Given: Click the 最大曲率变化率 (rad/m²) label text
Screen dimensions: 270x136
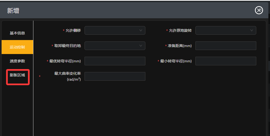Looking at the screenshot, I should (x=68, y=76).
